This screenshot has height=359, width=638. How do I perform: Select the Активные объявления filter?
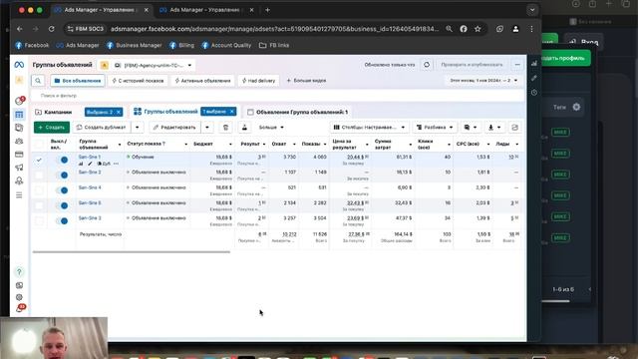[202, 81]
